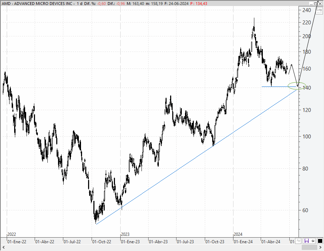This screenshot has width=324, height=251.
Task: Click the 2023 year marker
Action: click(x=125, y=234)
